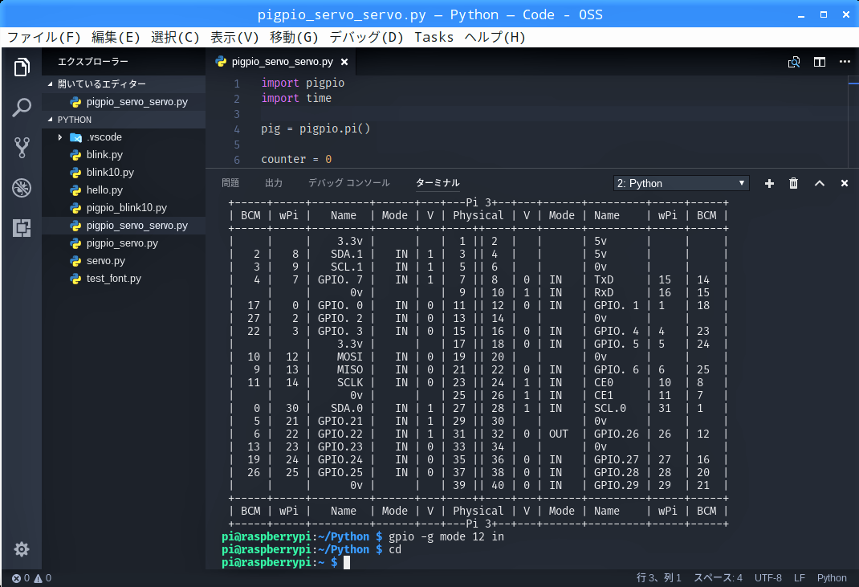Viewport: 859px width, 587px height.
Task: Click in the terminal at the prompt cursor
Action: 346,563
